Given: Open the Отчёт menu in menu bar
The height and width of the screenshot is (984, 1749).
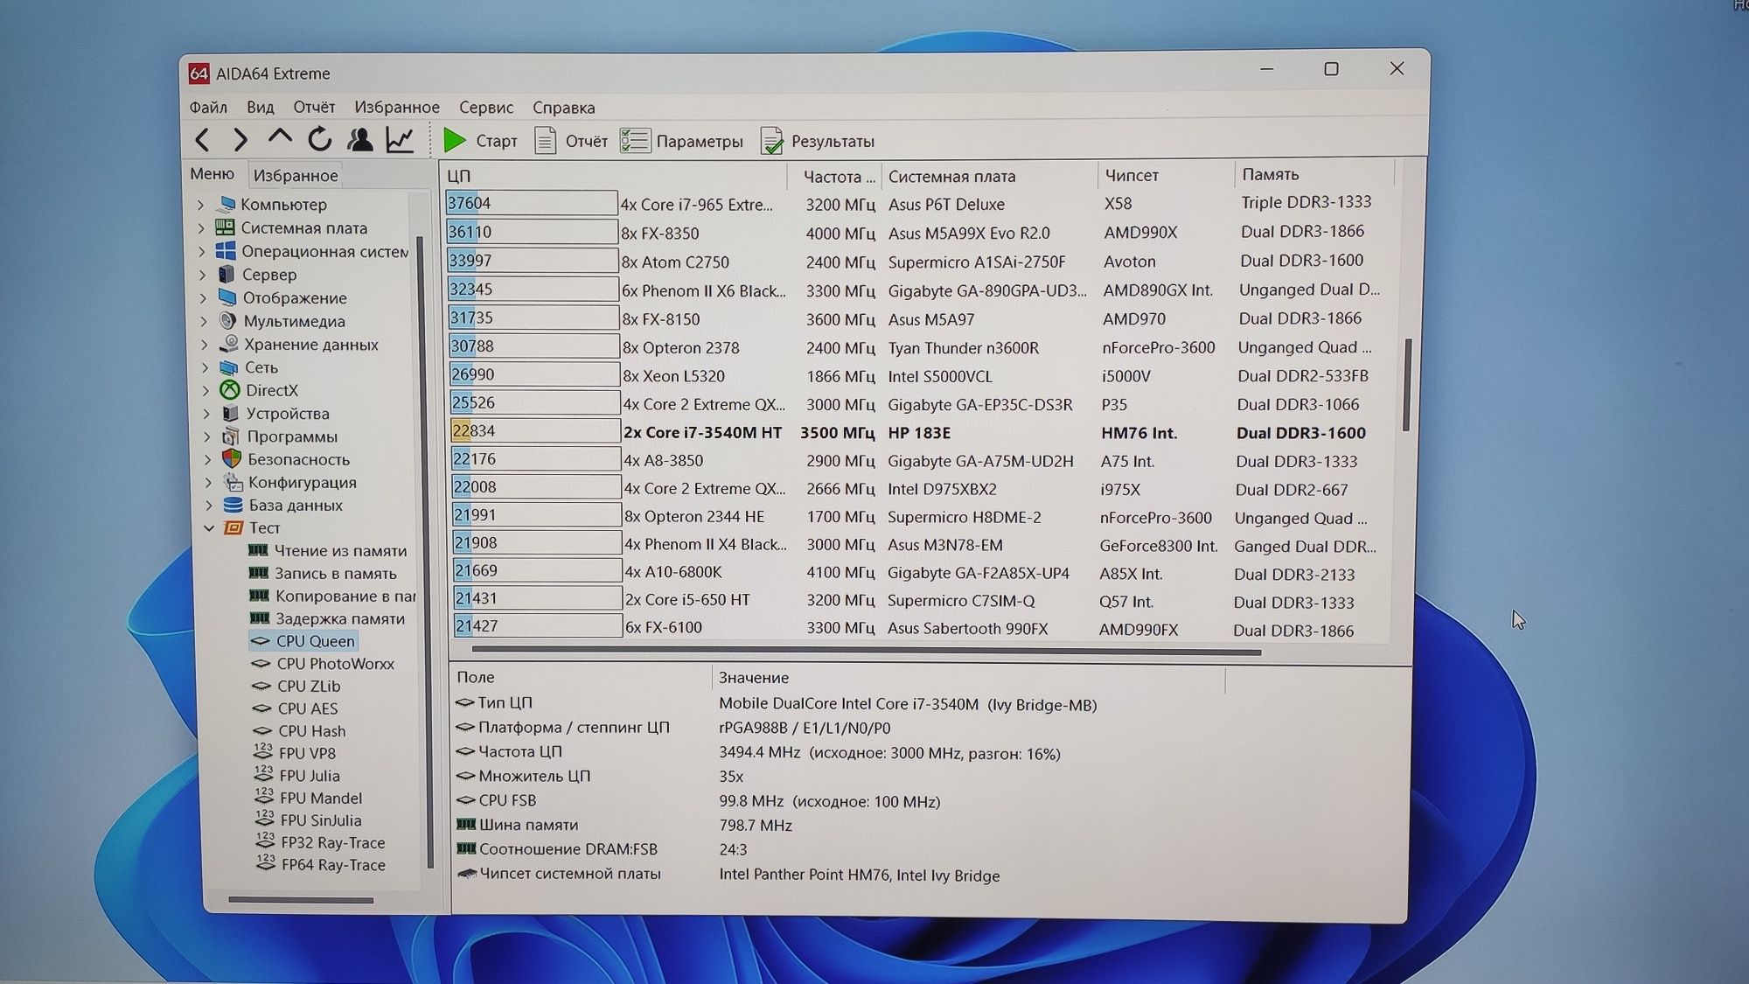Looking at the screenshot, I should (x=314, y=107).
